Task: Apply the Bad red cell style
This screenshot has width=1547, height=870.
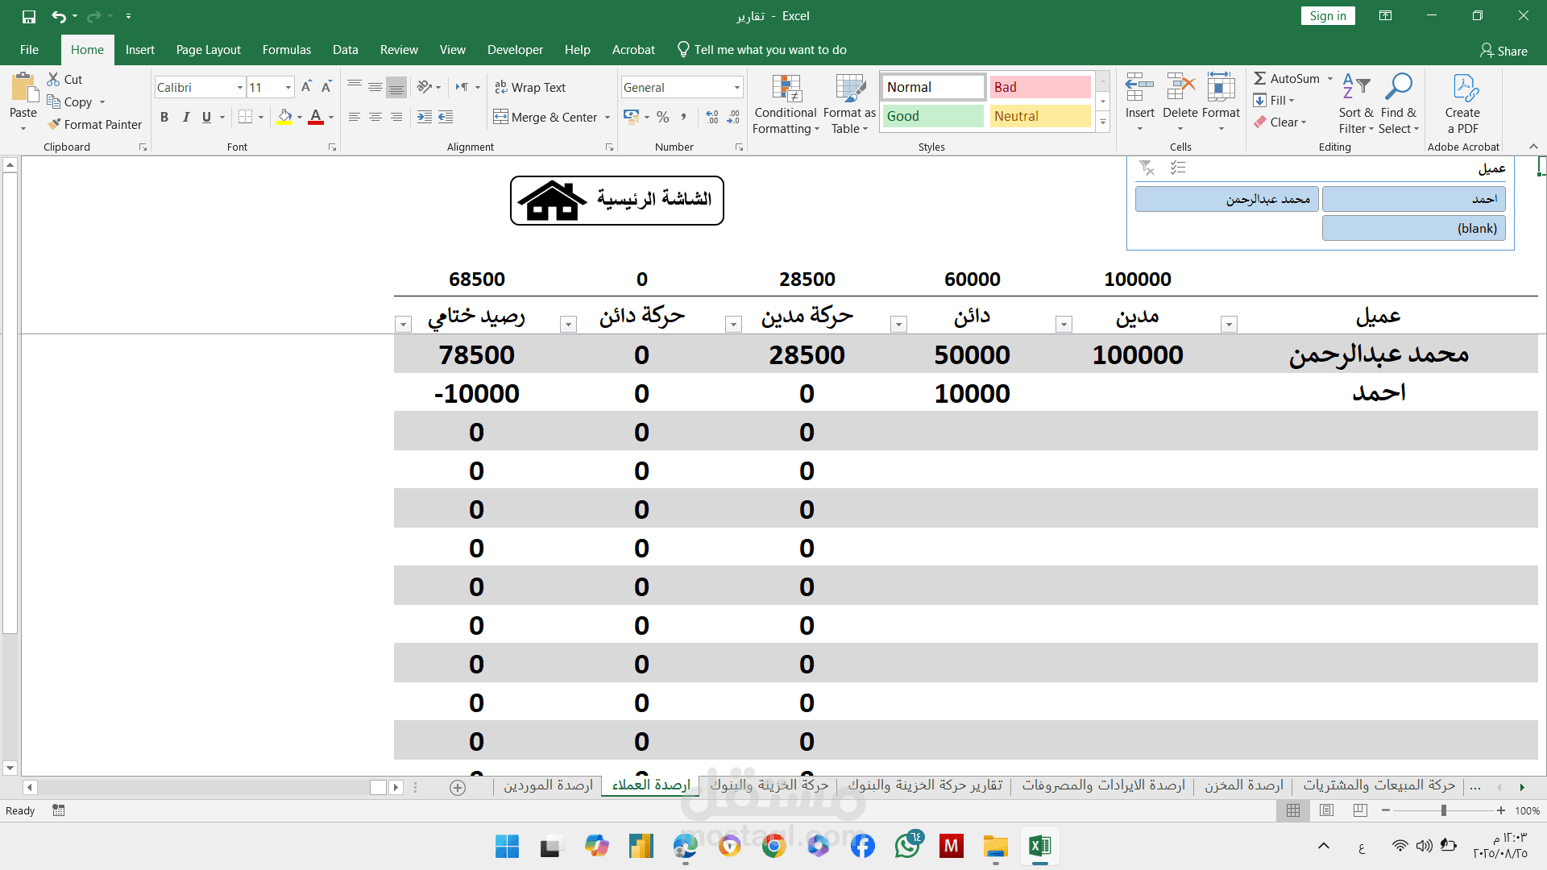Action: coord(1039,87)
